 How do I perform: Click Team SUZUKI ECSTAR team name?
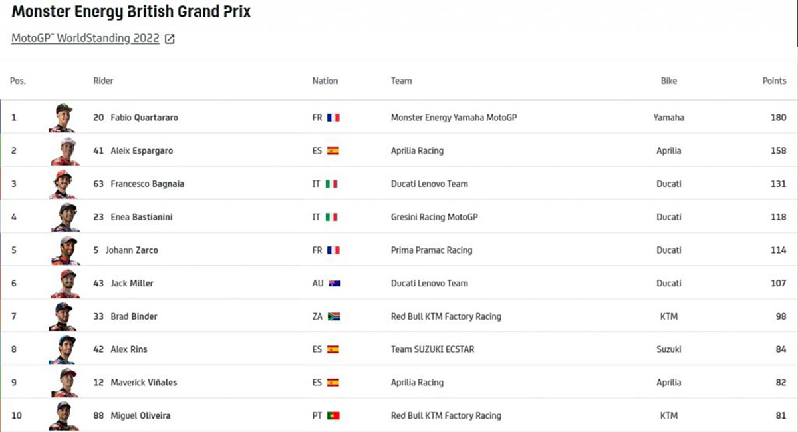click(x=432, y=349)
